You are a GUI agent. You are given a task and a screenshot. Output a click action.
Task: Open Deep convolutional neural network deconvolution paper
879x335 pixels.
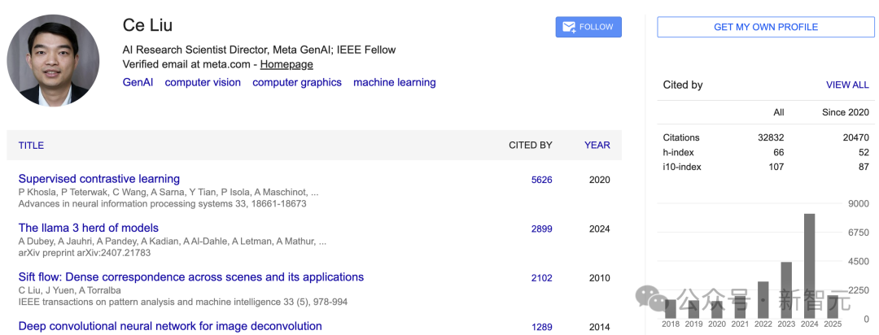(170, 326)
